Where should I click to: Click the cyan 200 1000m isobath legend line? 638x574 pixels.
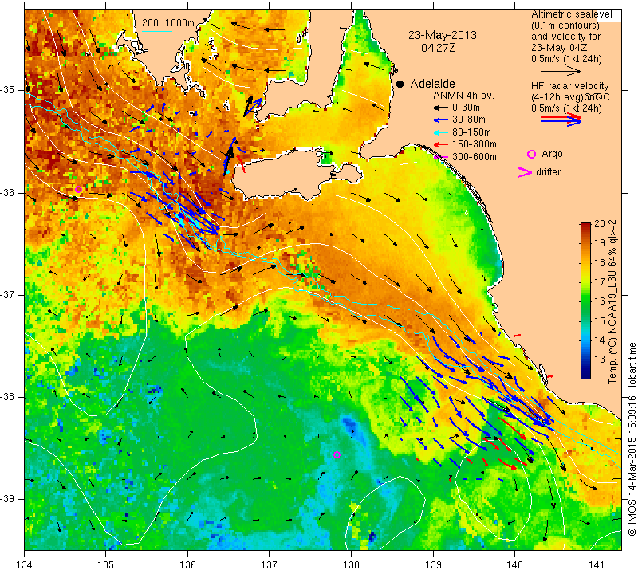(x=157, y=31)
